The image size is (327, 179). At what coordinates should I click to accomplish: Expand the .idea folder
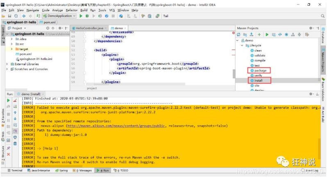11,39
